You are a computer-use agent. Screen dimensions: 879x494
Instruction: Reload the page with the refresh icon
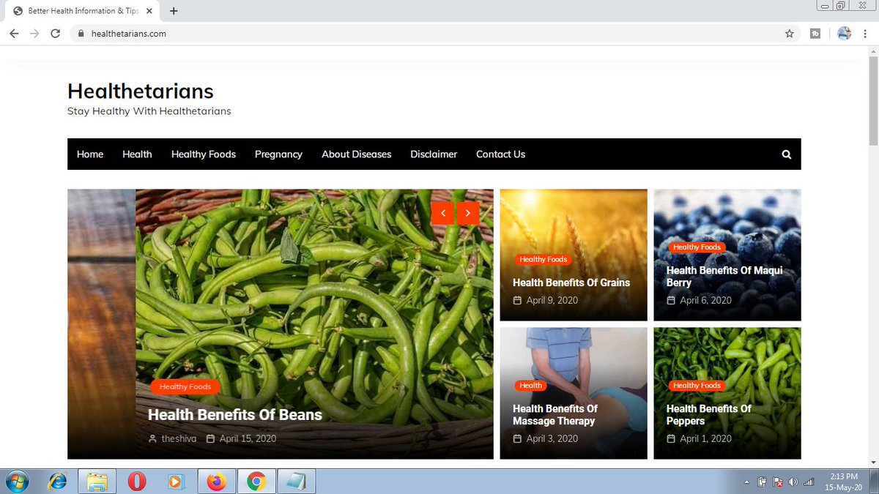pyautogui.click(x=55, y=33)
